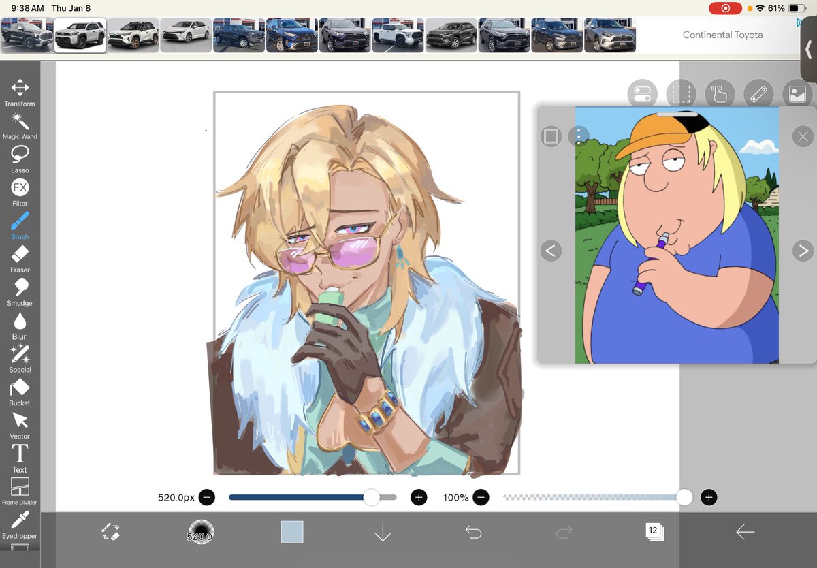This screenshot has width=817, height=568.
Task: Select the Bucket fill tool
Action: coord(20,387)
